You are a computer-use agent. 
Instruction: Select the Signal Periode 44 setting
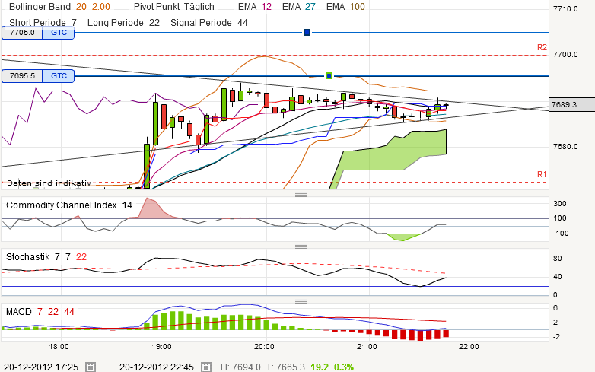tap(209, 23)
